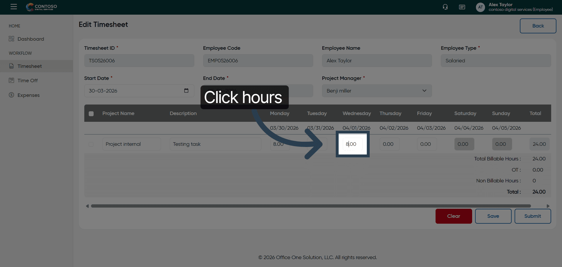The image size is (562, 267).
Task: Click the headset support icon
Action: click(x=445, y=7)
